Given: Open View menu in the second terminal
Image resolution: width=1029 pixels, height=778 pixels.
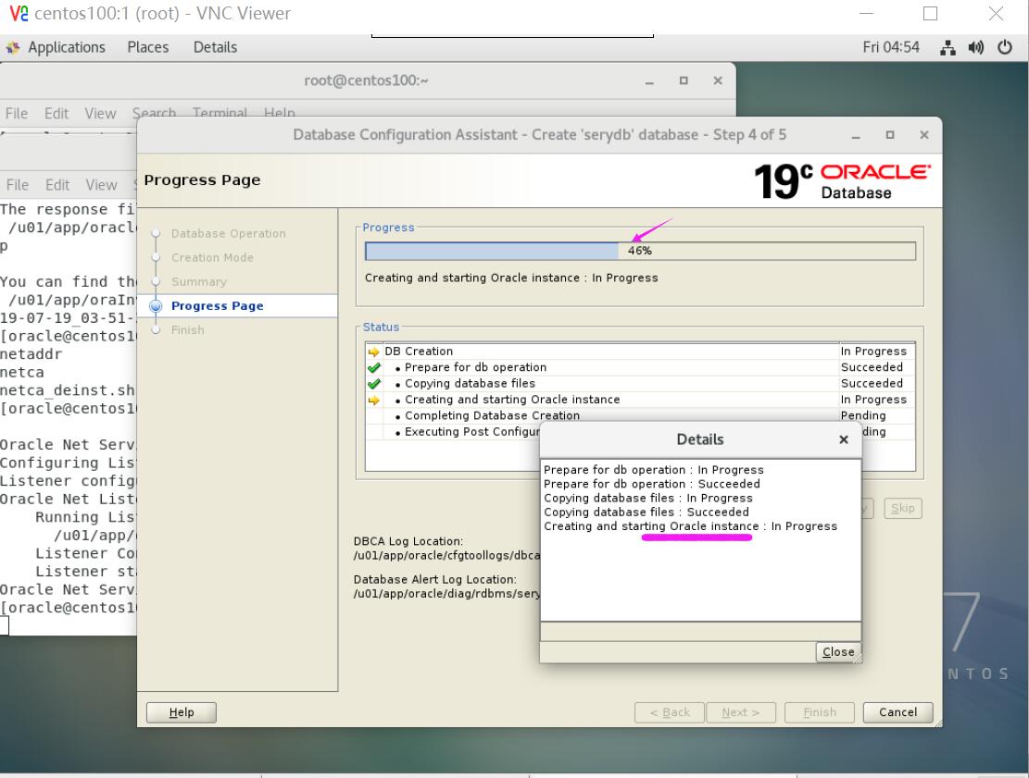Looking at the screenshot, I should point(101,185).
